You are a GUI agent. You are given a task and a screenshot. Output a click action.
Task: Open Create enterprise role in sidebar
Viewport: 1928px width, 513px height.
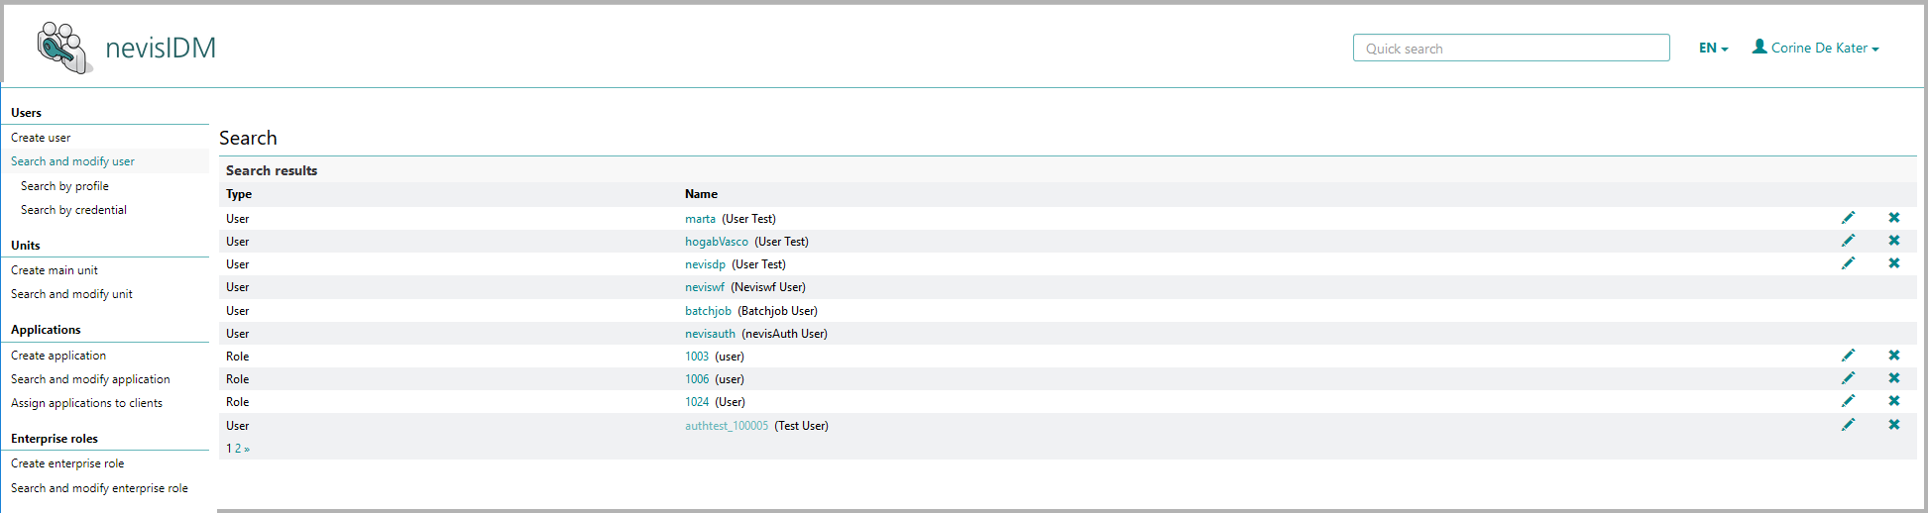pyautogui.click(x=67, y=463)
